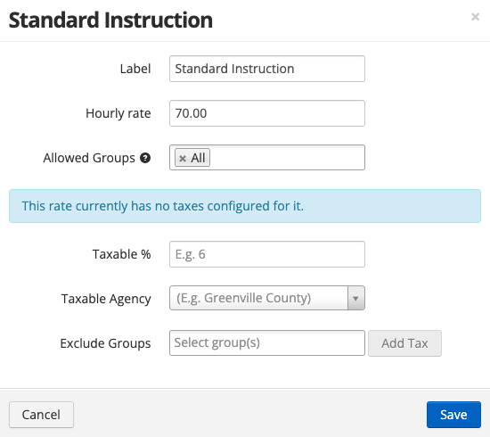This screenshot has height=437, width=490.
Task: Save the Standard Instruction rate
Action: click(x=453, y=415)
